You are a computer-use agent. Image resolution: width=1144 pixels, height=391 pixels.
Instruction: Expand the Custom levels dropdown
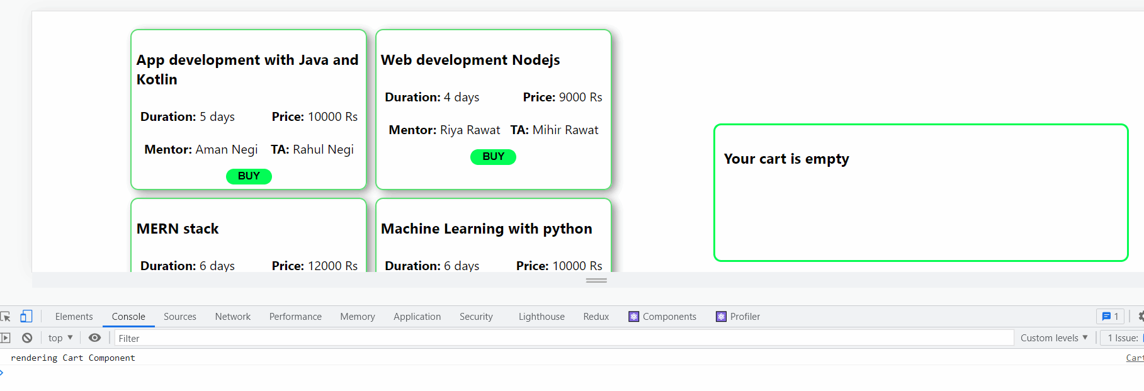tap(1054, 338)
